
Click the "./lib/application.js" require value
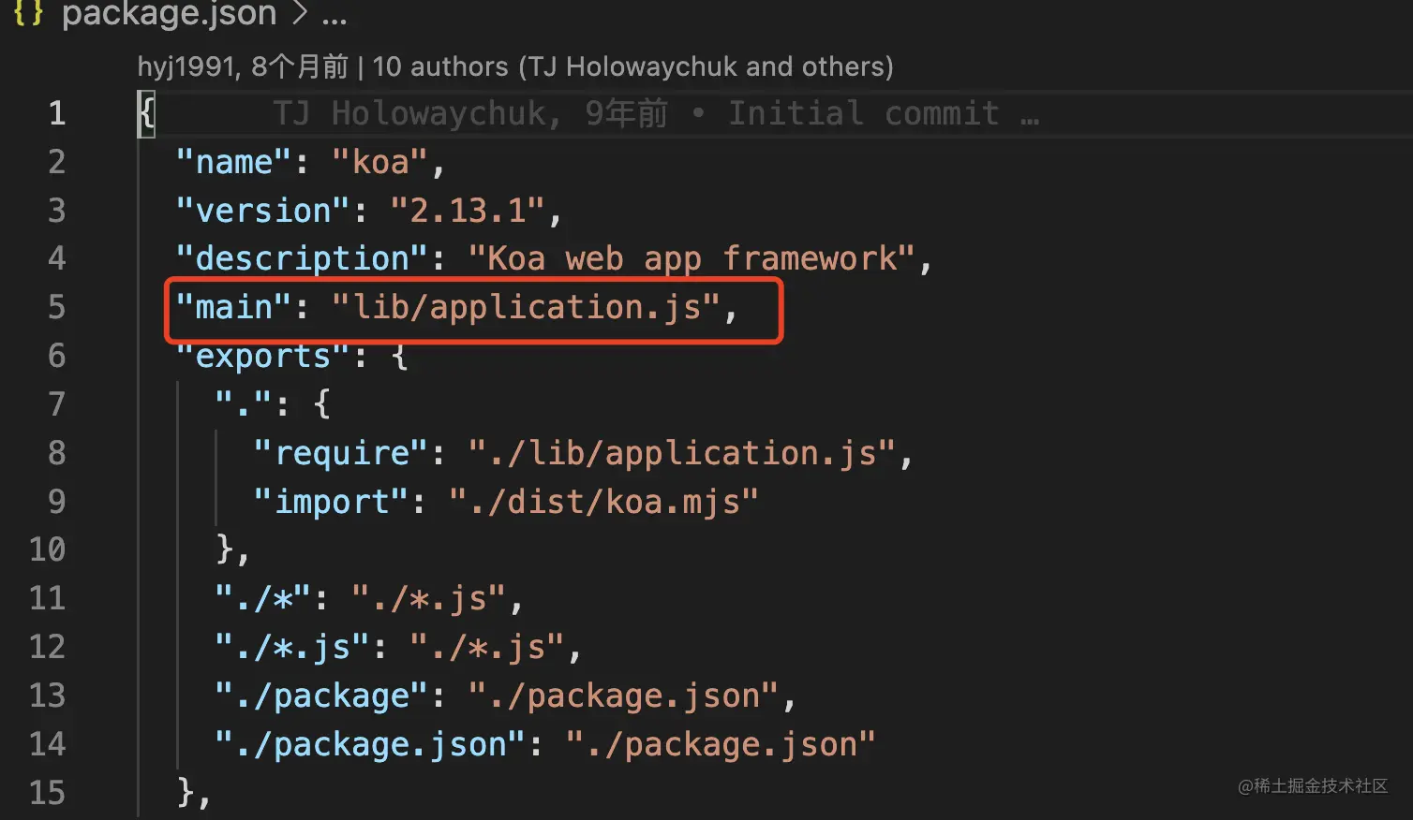(x=682, y=453)
